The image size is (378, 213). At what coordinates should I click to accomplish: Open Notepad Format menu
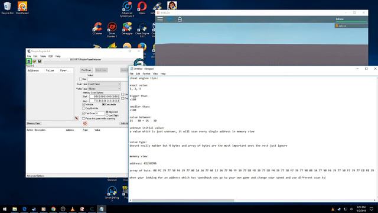point(146,73)
